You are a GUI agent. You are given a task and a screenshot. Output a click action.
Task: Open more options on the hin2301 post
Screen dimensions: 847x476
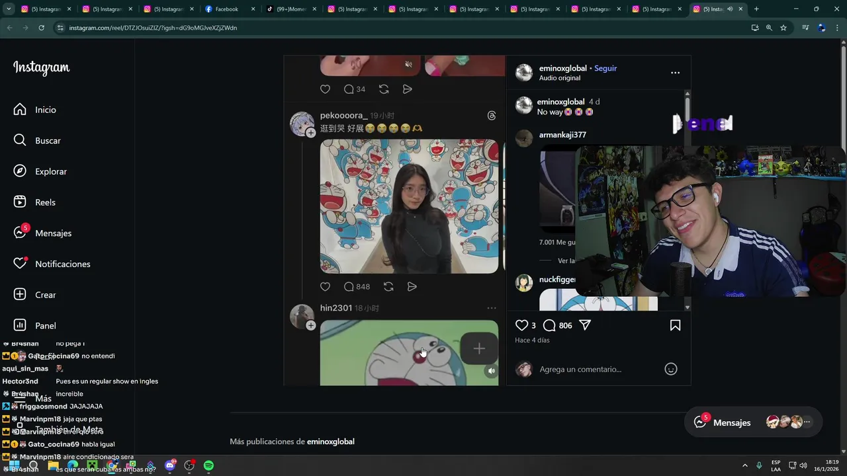point(492,308)
